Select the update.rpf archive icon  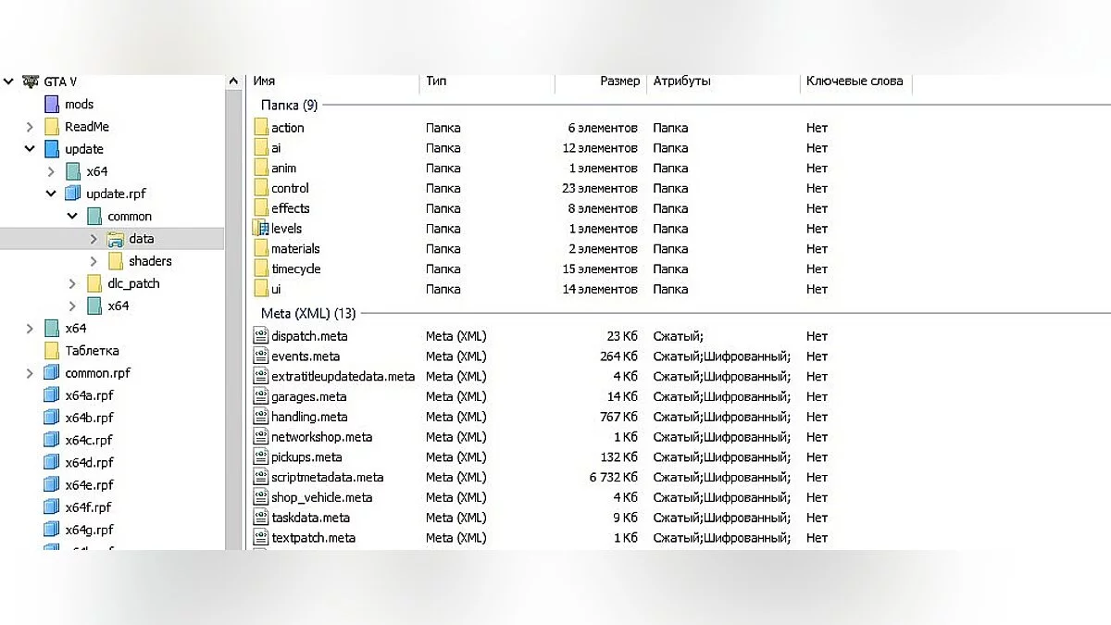point(73,194)
